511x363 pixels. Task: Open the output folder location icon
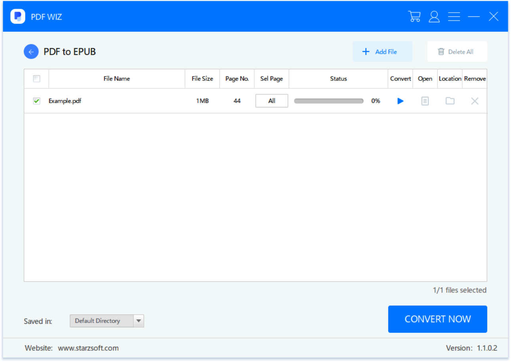click(450, 101)
